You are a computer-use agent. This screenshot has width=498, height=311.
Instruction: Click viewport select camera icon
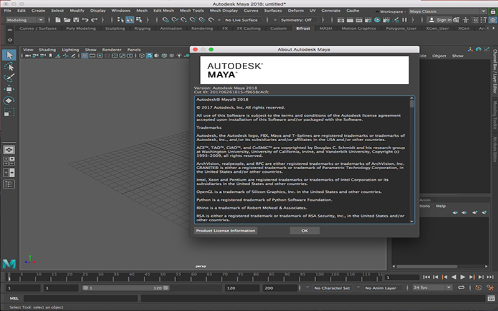point(27,55)
